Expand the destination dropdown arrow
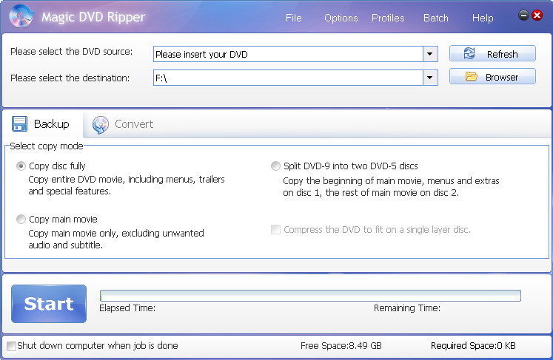Image resolution: width=553 pixels, height=360 pixels. click(x=430, y=78)
